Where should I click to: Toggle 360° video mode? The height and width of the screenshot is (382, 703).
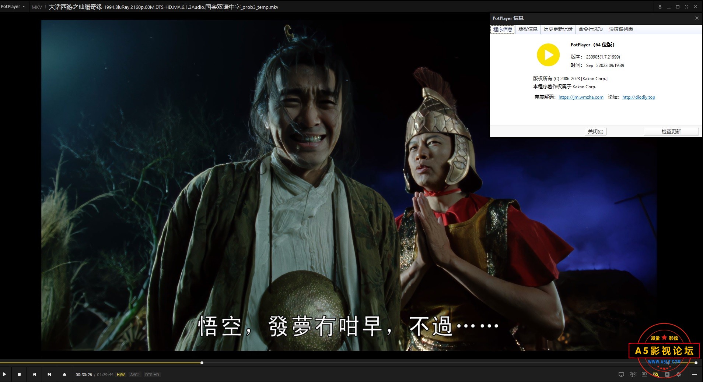click(x=633, y=374)
